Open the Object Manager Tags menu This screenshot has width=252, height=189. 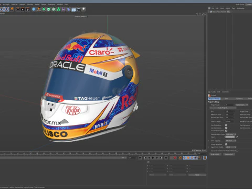click(234, 8)
